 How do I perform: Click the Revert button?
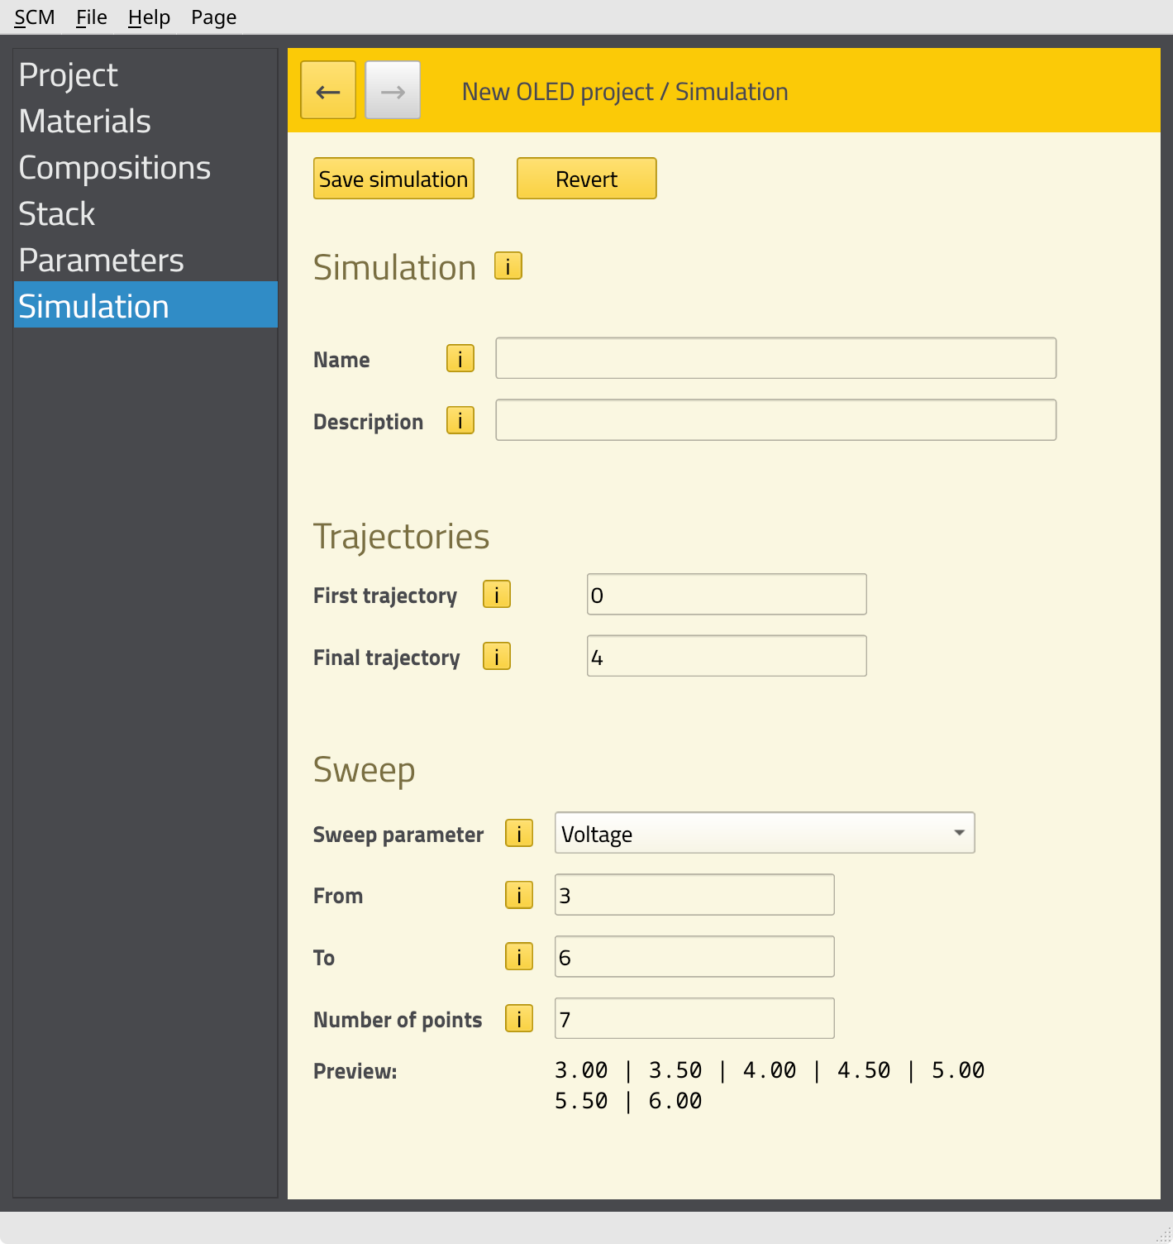(x=586, y=179)
